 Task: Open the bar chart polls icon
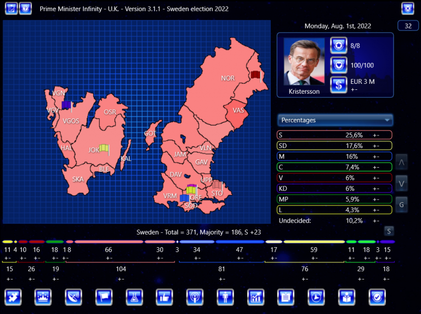(255, 297)
